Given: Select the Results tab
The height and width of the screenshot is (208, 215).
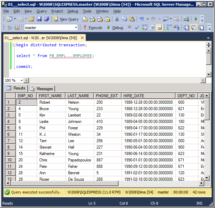Looking at the screenshot, I should [x=16, y=88].
